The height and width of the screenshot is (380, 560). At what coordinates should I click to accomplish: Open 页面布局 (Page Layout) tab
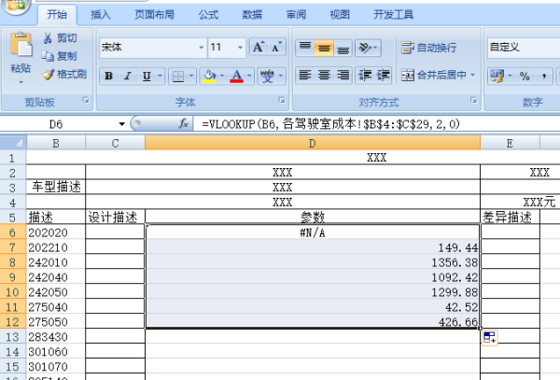coord(154,15)
